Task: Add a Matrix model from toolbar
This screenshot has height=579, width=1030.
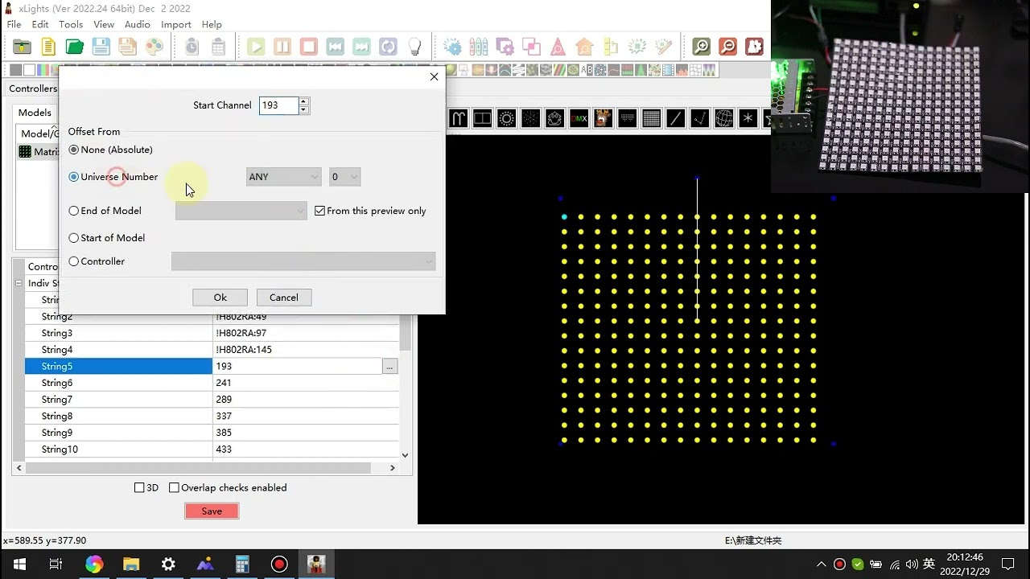Action: coord(651,119)
